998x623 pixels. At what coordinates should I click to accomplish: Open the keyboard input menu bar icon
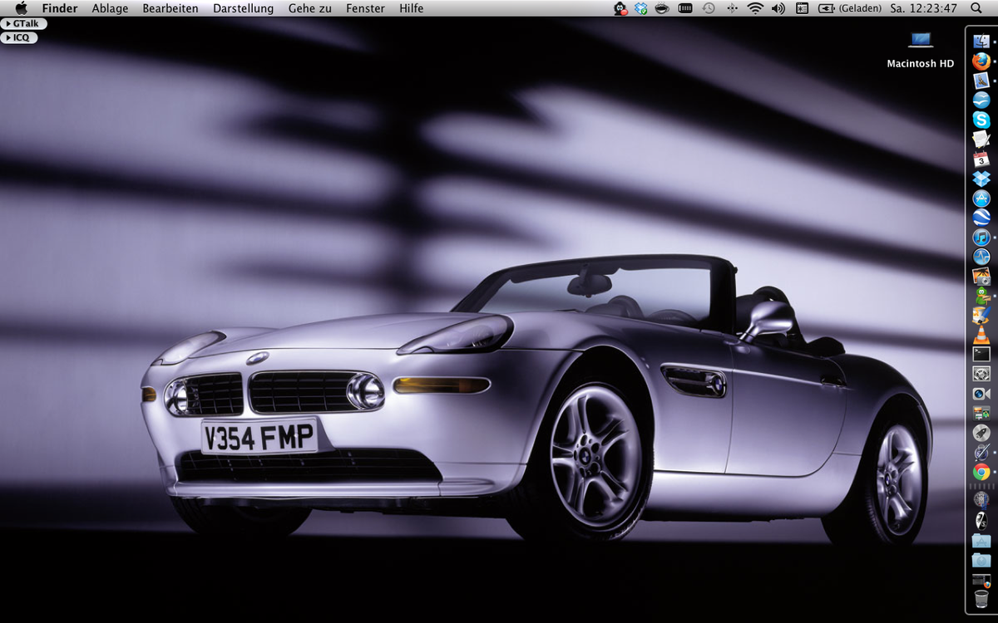802,8
